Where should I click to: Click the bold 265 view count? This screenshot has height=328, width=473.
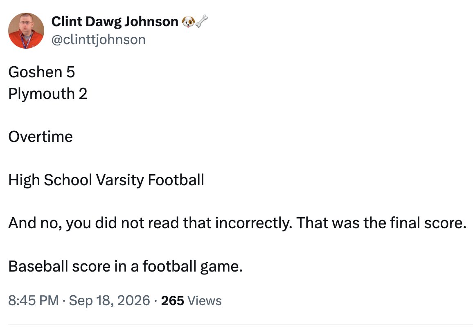pyautogui.click(x=172, y=301)
